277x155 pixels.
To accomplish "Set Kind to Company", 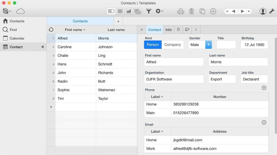I will pos(173,45).
